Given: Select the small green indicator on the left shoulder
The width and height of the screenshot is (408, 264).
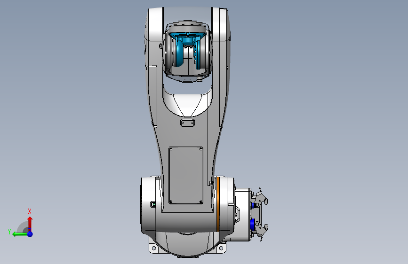Looking at the screenshot, I should (x=154, y=204).
